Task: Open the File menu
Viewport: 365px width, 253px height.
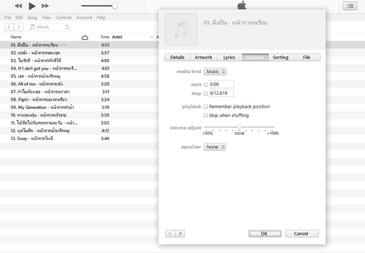Action: 8,18
